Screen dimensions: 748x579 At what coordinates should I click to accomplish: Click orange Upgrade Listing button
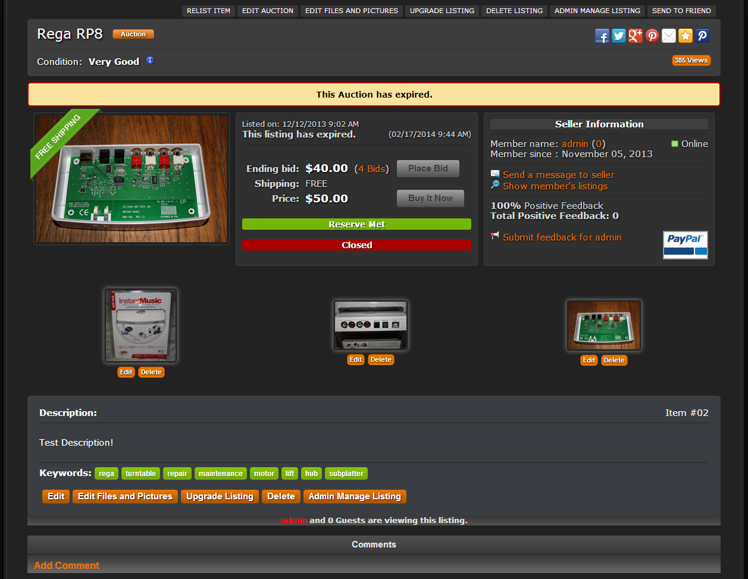(x=220, y=496)
